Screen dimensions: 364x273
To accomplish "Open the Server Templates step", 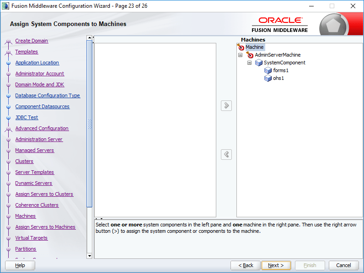I will (35, 172).
